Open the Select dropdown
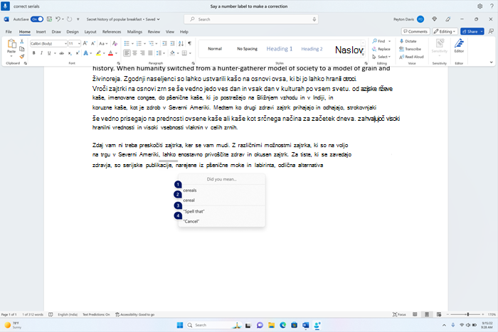The image size is (498, 332). pos(381,57)
